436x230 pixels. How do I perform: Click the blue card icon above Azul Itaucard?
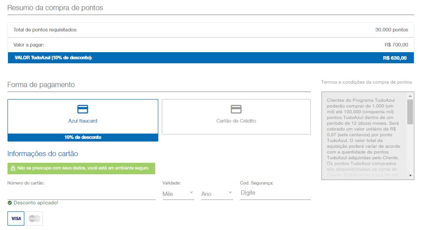point(83,109)
